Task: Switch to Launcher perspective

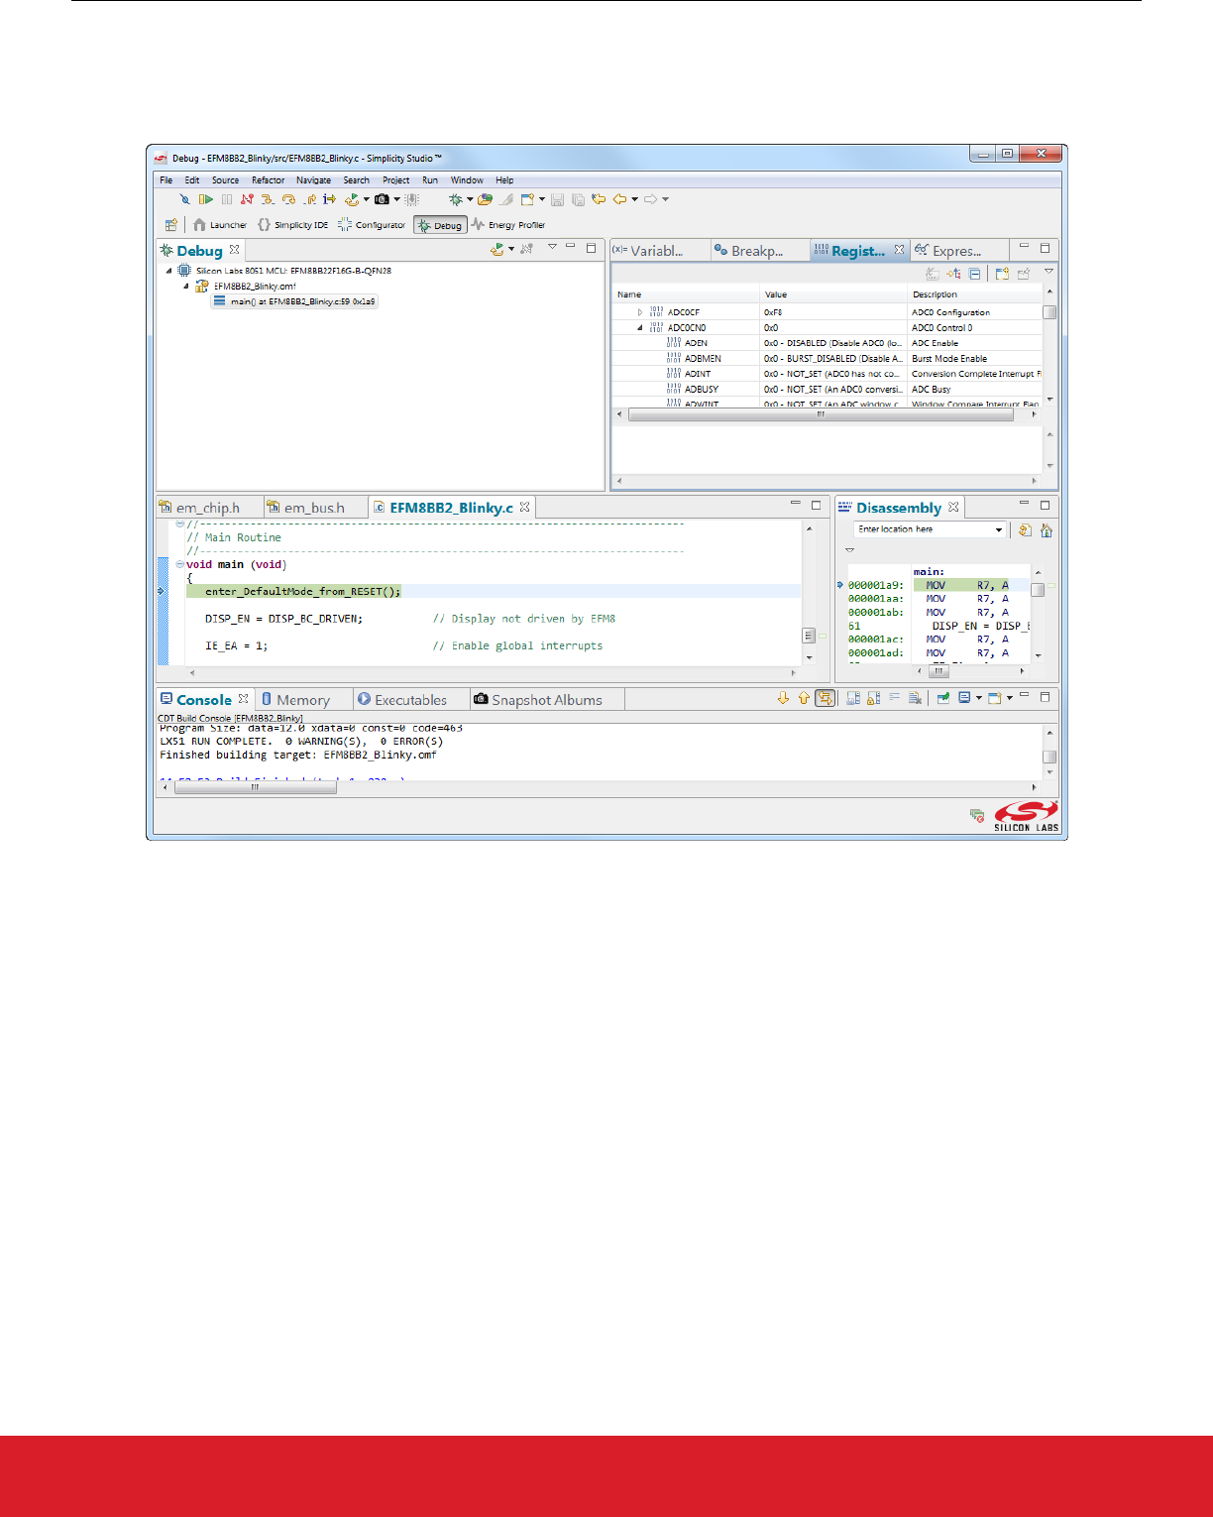Action: [x=220, y=225]
